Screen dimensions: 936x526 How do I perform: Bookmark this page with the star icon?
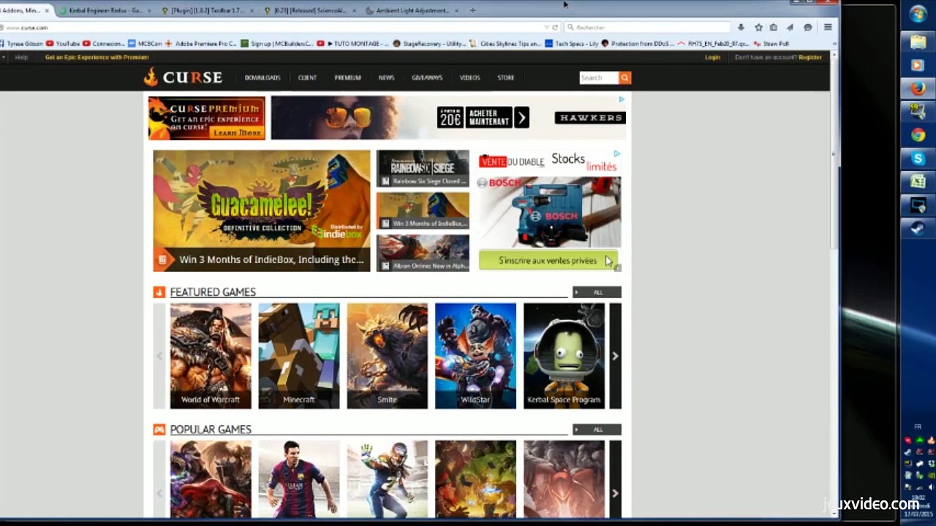[758, 27]
